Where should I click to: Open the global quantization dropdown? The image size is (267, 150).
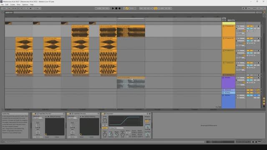pos(38,8)
